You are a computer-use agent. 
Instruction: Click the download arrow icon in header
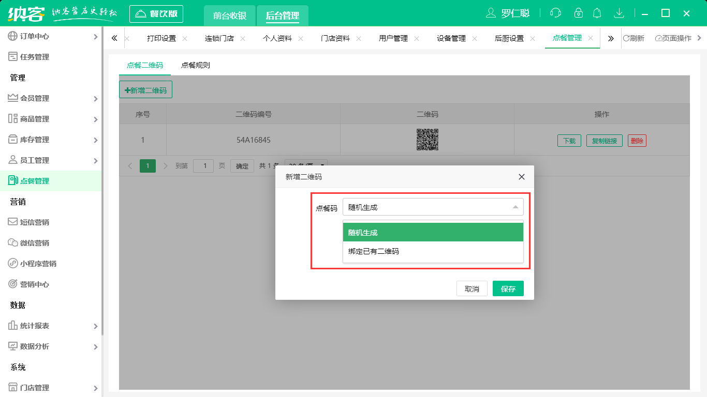click(618, 13)
